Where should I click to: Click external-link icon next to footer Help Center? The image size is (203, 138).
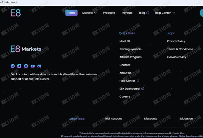pyautogui.click(x=138, y=81)
